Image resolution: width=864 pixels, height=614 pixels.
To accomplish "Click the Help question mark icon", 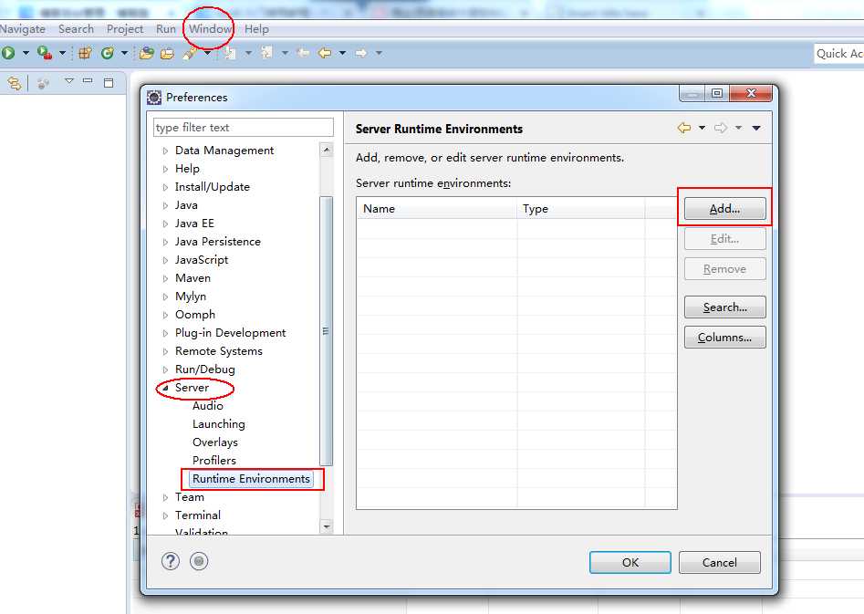I will tap(171, 561).
